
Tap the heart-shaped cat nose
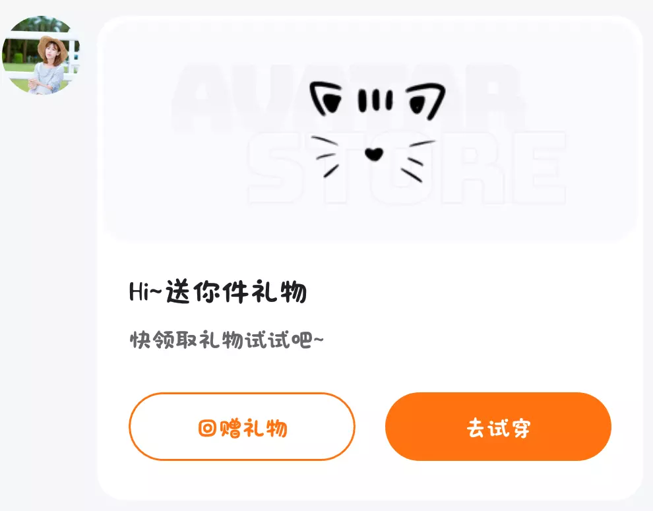point(373,154)
